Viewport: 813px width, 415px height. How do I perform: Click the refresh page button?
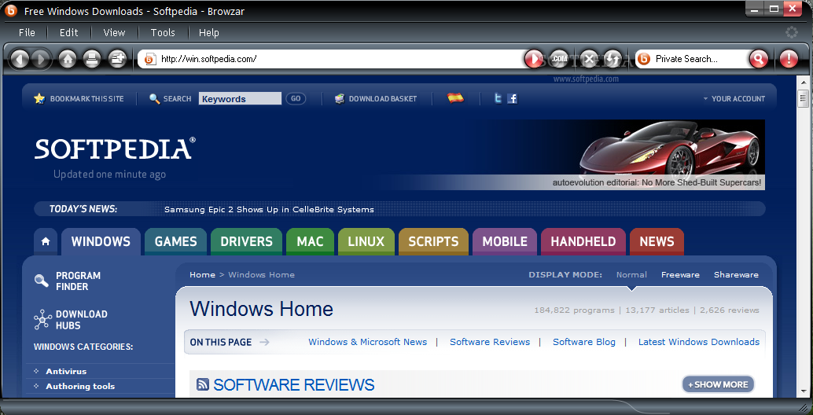point(613,59)
